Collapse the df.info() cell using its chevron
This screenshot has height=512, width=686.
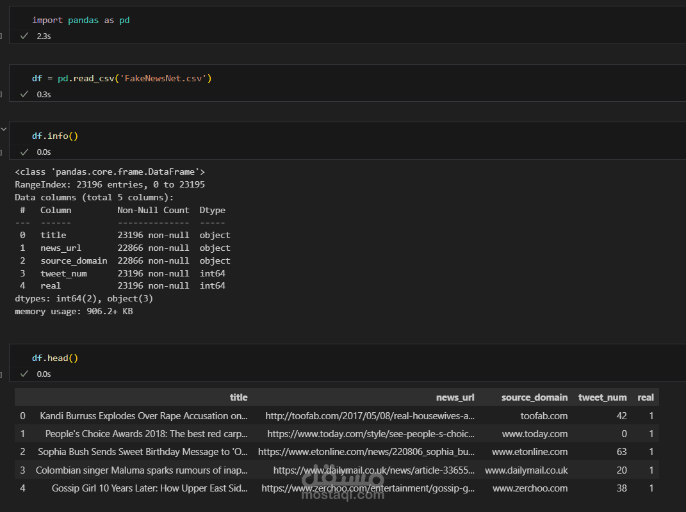(4, 129)
